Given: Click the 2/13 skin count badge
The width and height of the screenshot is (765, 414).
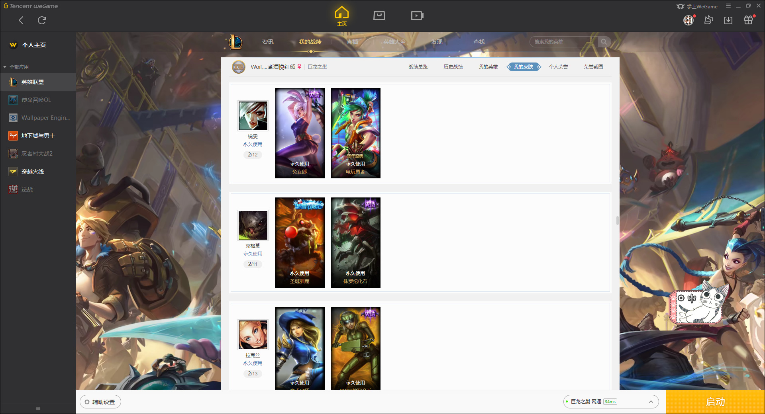Looking at the screenshot, I should (x=253, y=374).
